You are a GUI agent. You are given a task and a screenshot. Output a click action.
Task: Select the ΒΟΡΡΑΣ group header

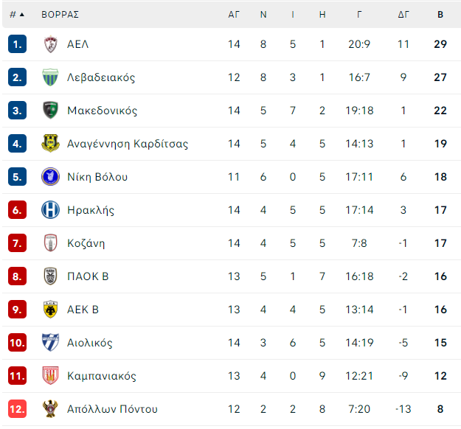60,15
